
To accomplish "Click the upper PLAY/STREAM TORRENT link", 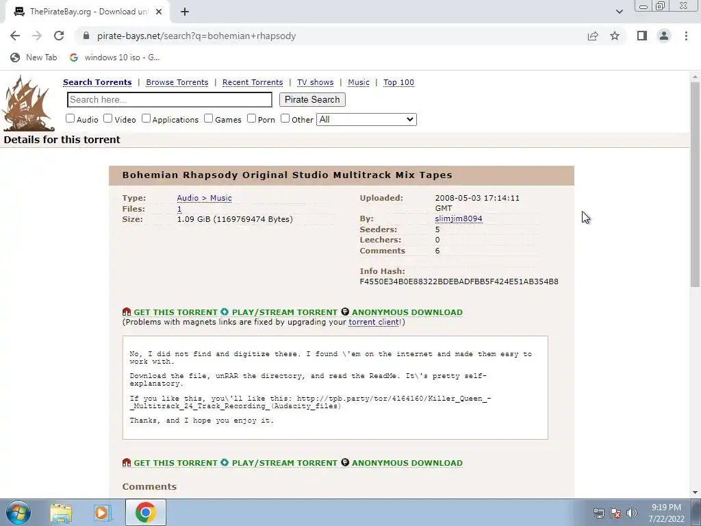I will 285,312.
